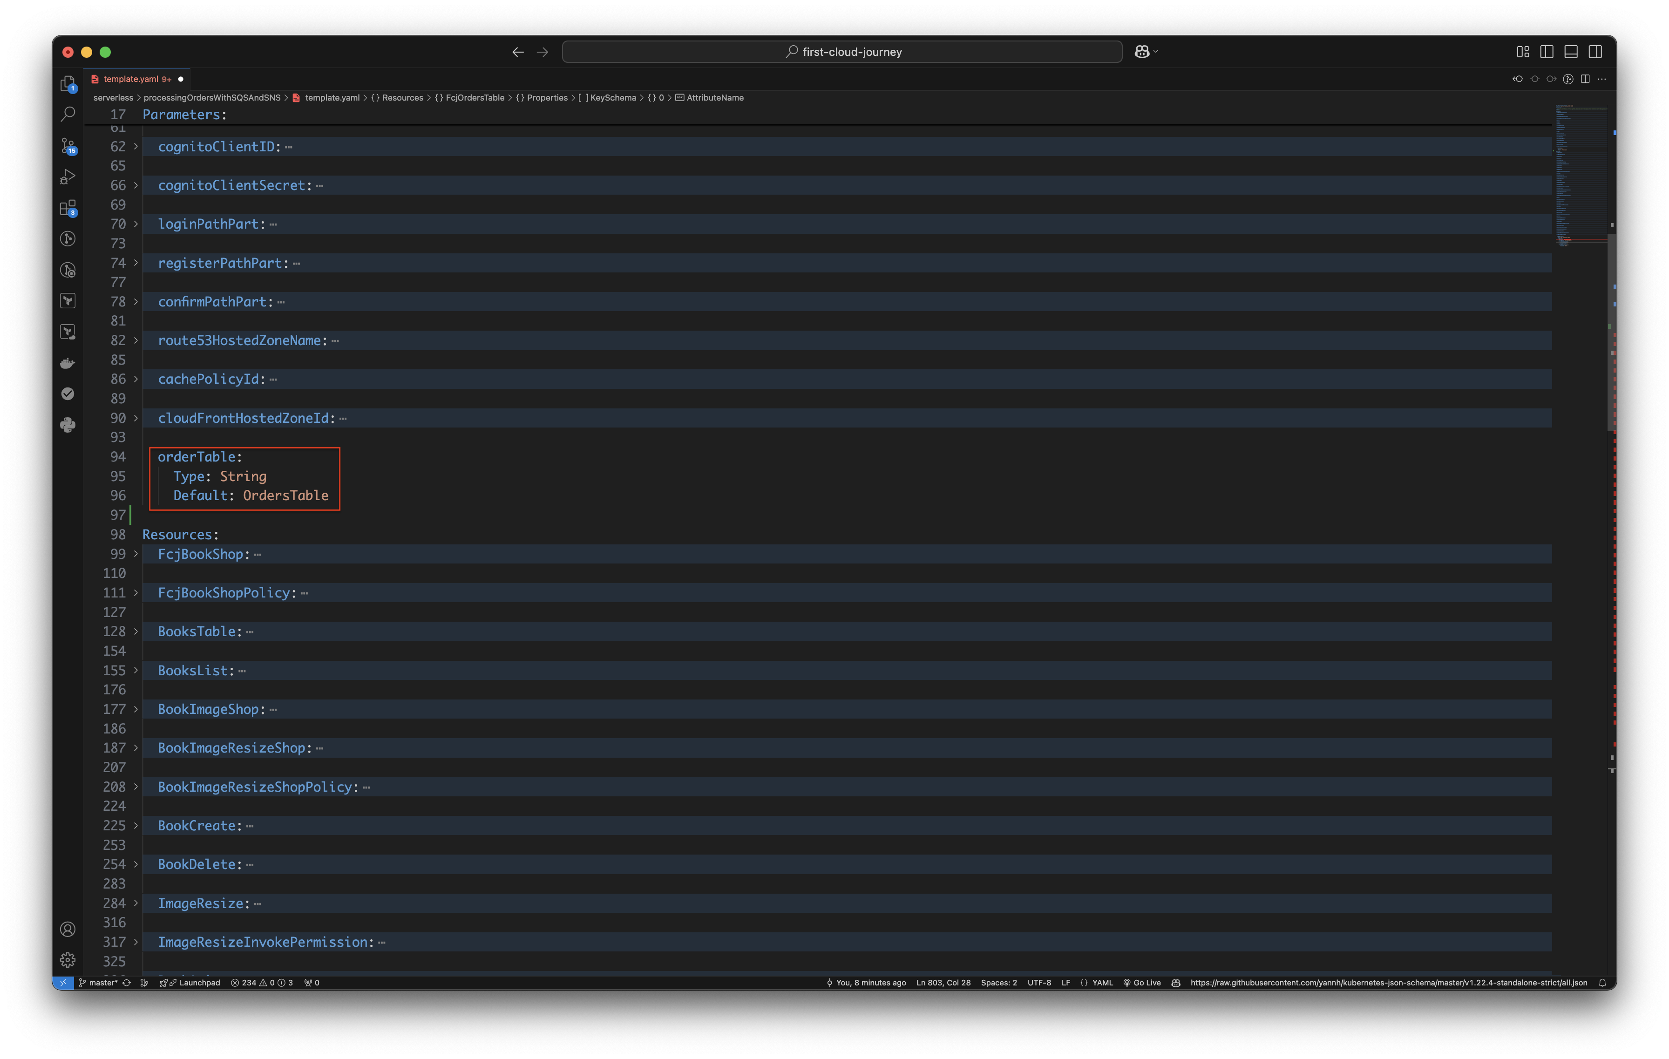This screenshot has height=1059, width=1669.
Task: Open changes with working file
Action: pyautogui.click(x=1534, y=79)
